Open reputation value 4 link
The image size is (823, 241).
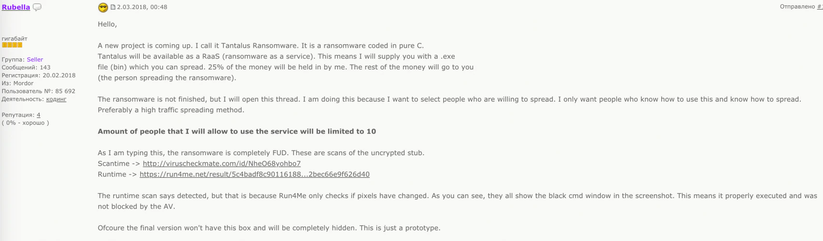coord(39,115)
